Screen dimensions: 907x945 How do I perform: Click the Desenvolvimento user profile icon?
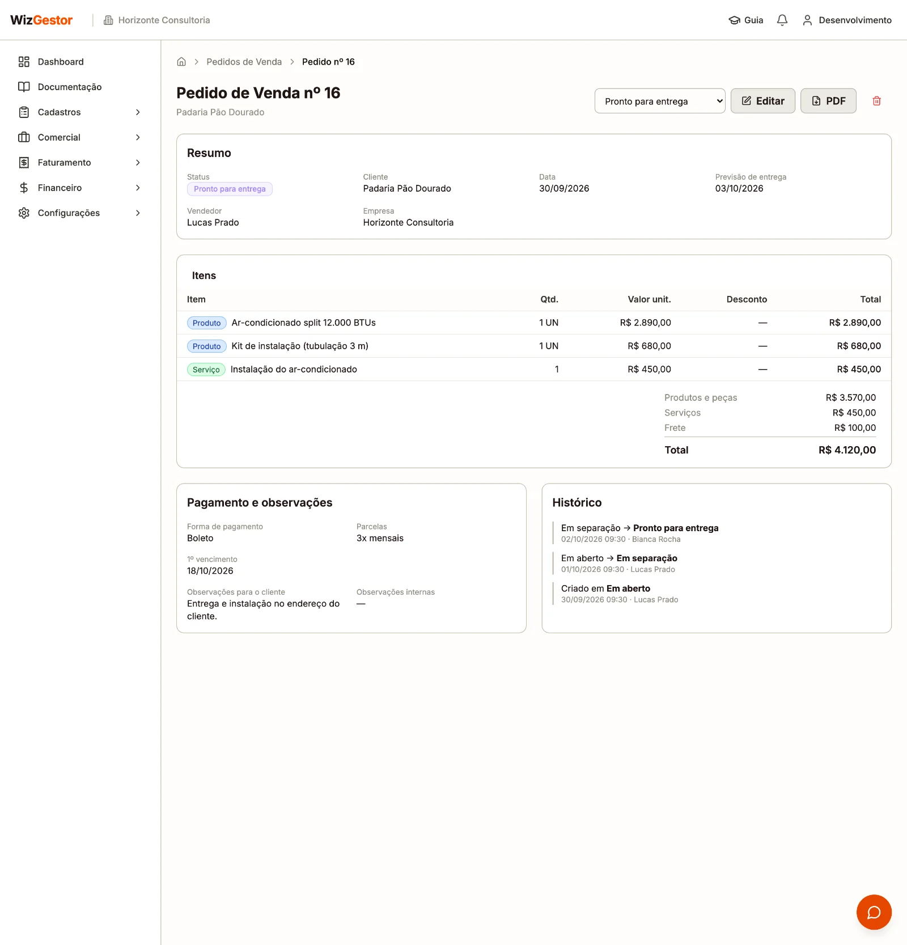pos(807,20)
